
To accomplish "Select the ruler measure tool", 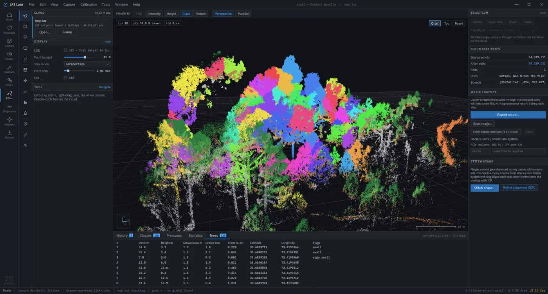I will [x=25, y=134].
